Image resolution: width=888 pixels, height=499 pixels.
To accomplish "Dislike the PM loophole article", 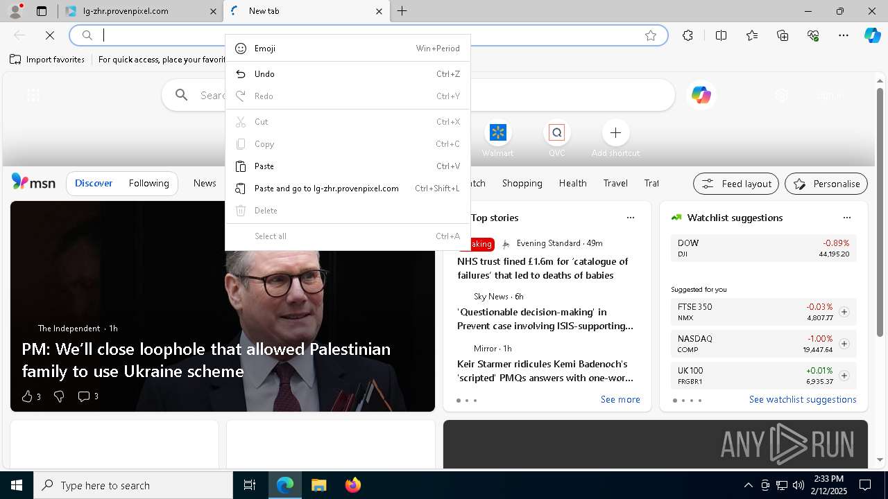I will pos(59,396).
